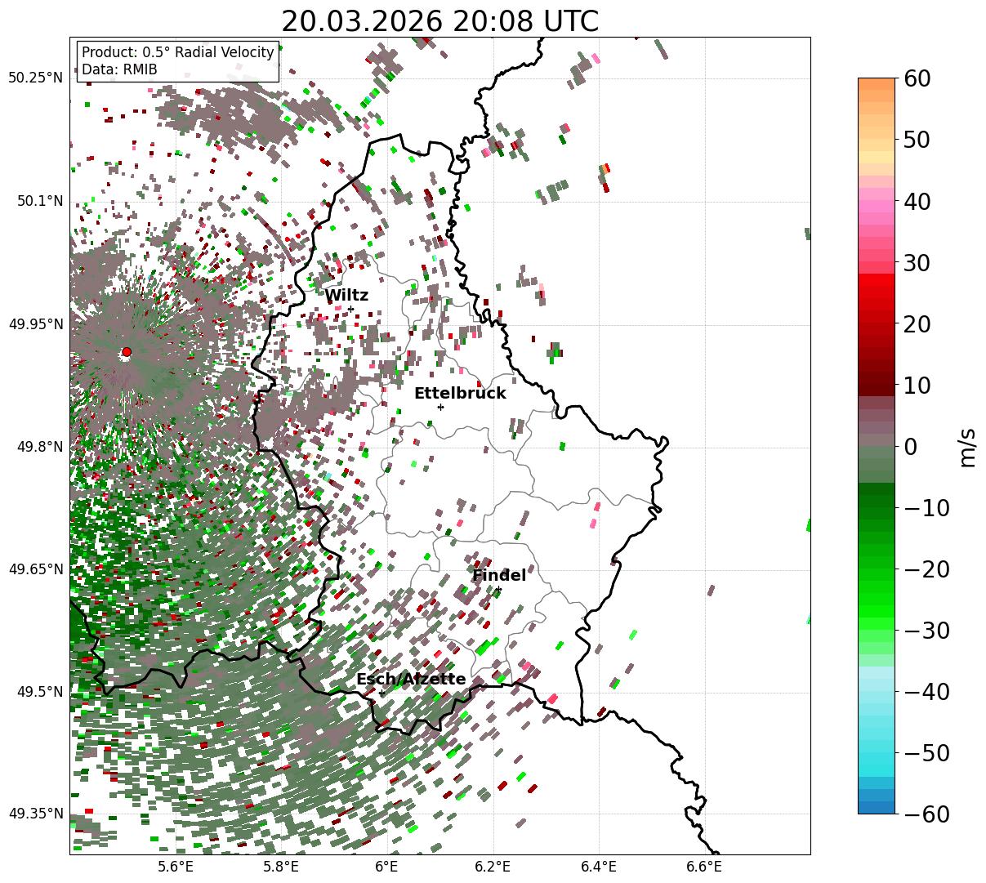Click the colorbar tick label −50

point(926,752)
